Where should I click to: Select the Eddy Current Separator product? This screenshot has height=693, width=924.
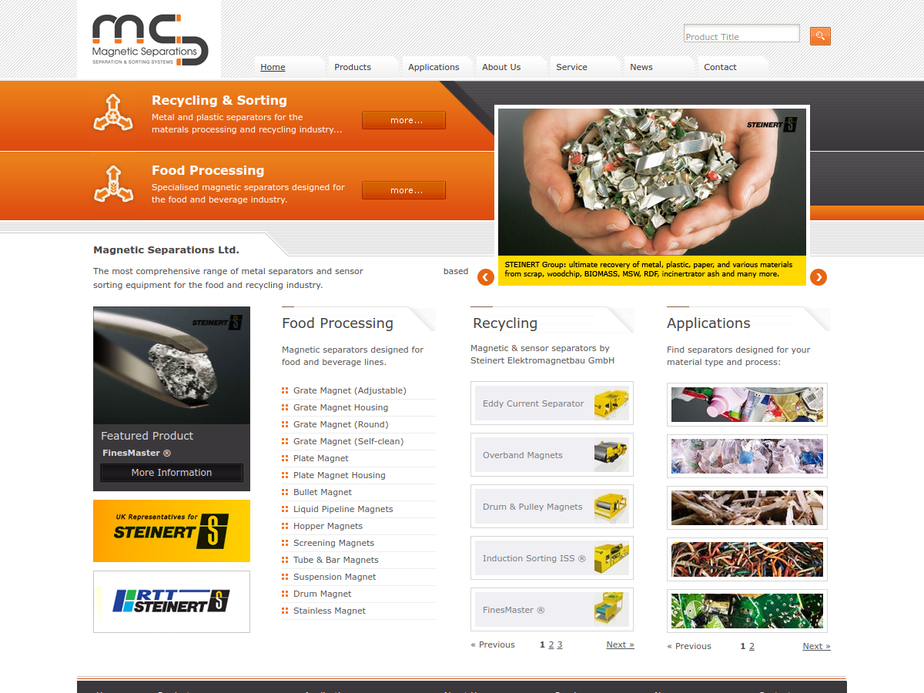pyautogui.click(x=551, y=403)
